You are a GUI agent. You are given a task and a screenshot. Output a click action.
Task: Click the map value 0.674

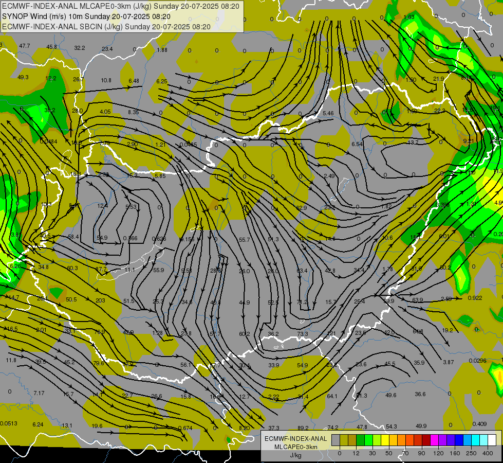(185, 428)
